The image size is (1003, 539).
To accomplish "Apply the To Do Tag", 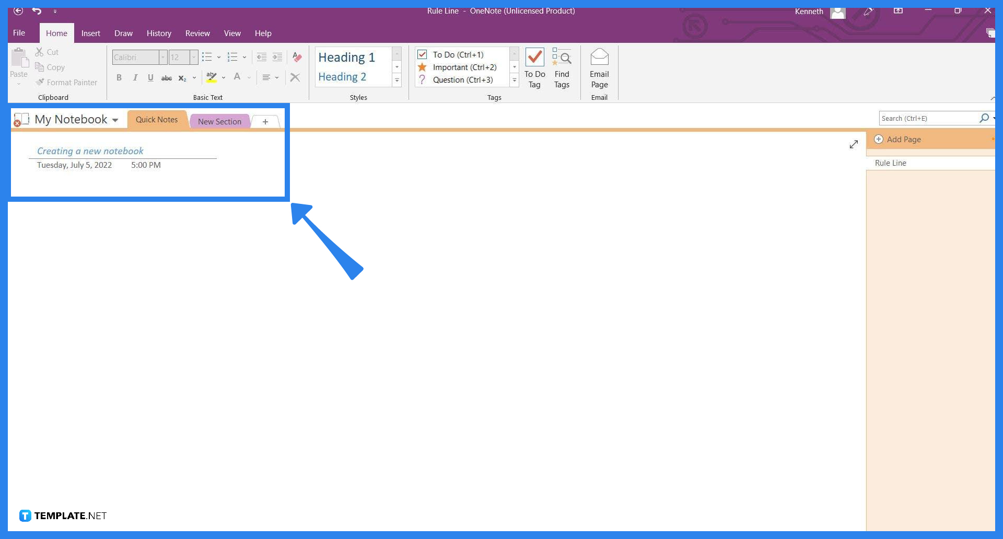I will [534, 68].
